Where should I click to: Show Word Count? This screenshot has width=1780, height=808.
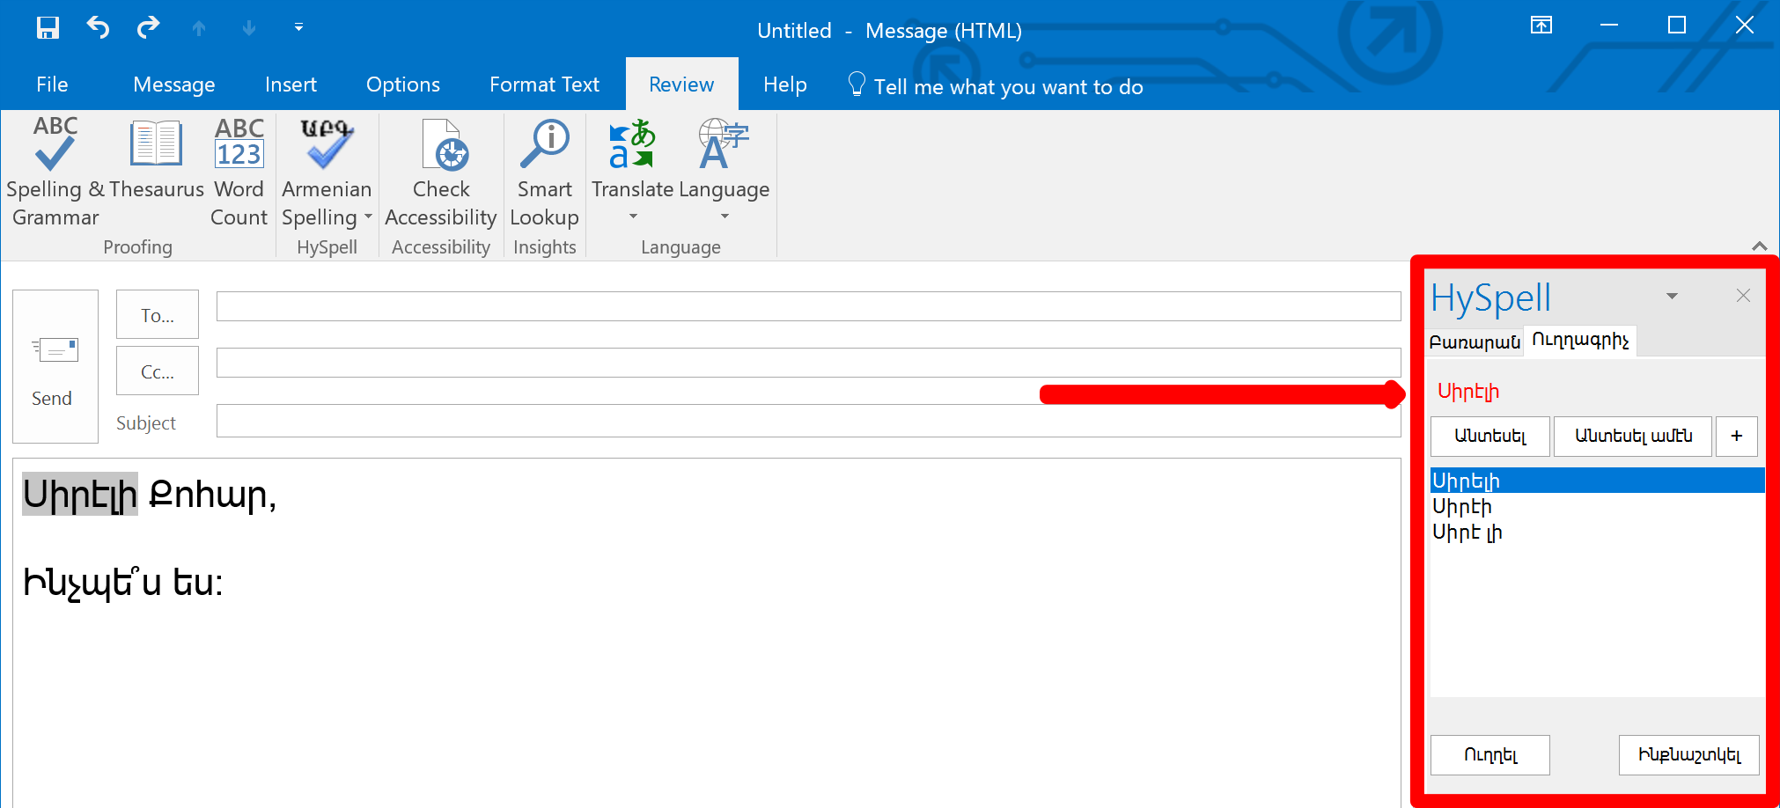coord(239,173)
